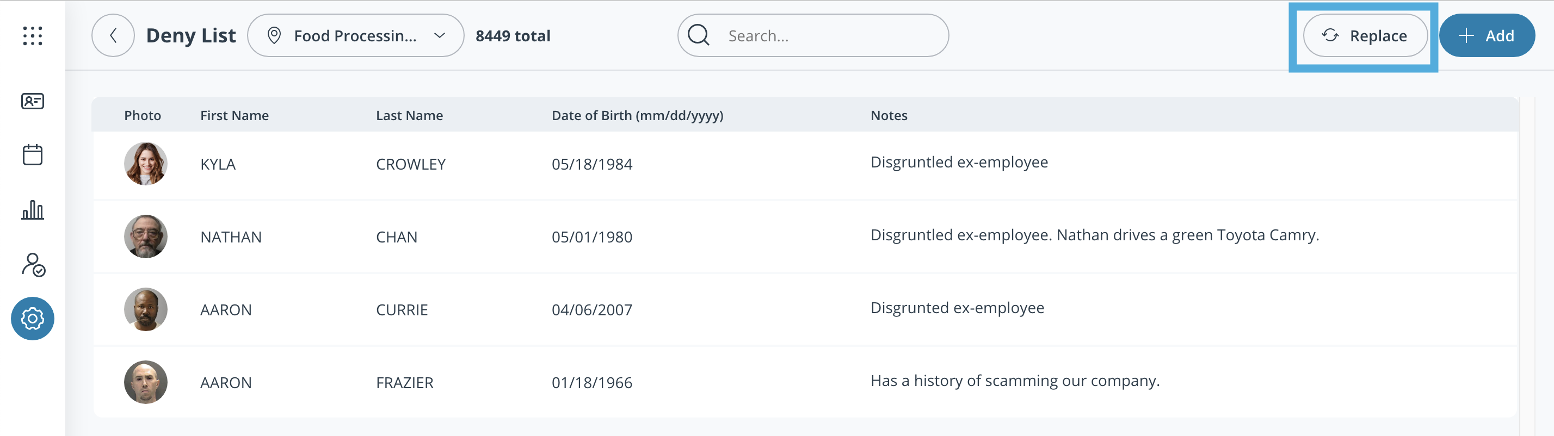
Task: Sort by the Date of Birth column header
Action: pos(637,115)
